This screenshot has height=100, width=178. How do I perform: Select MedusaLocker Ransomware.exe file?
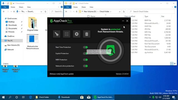click(x=33, y=42)
